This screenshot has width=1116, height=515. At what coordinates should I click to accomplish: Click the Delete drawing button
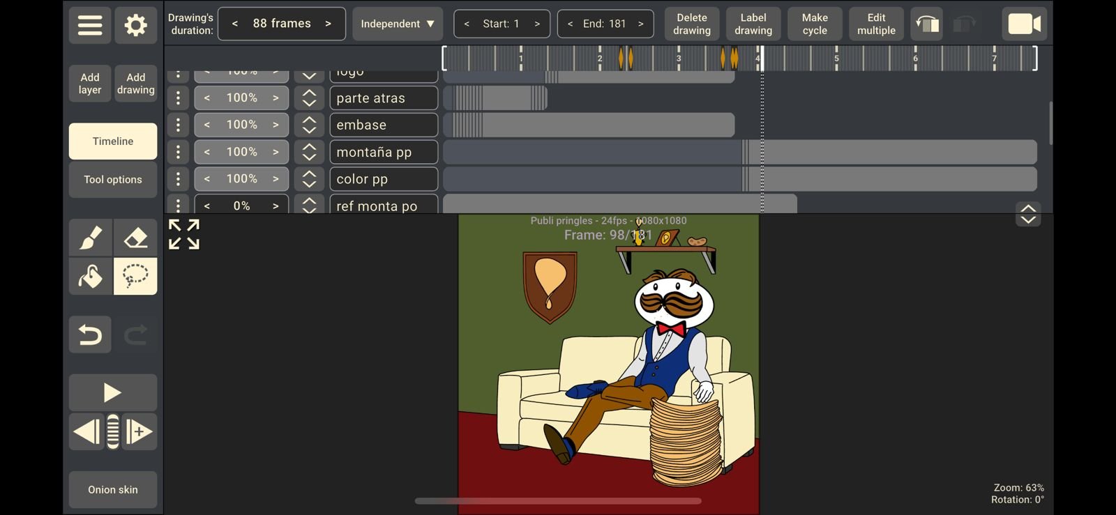click(691, 24)
